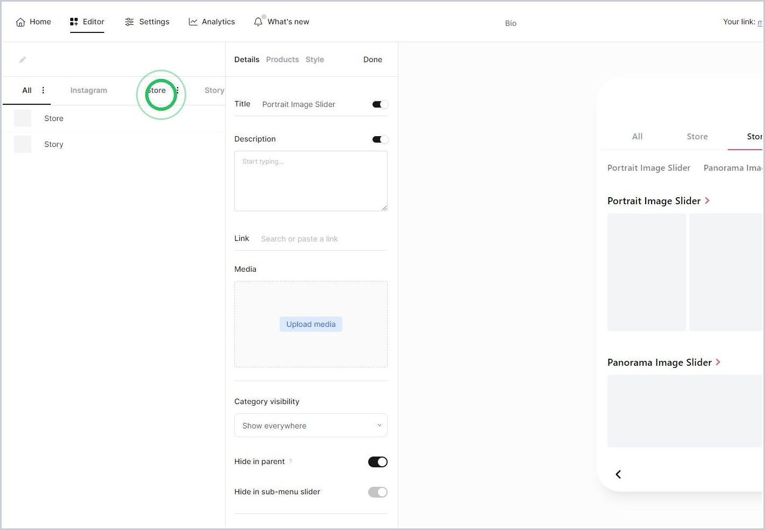Switch to the Products tab
Image resolution: width=765 pixels, height=530 pixels.
[282, 59]
